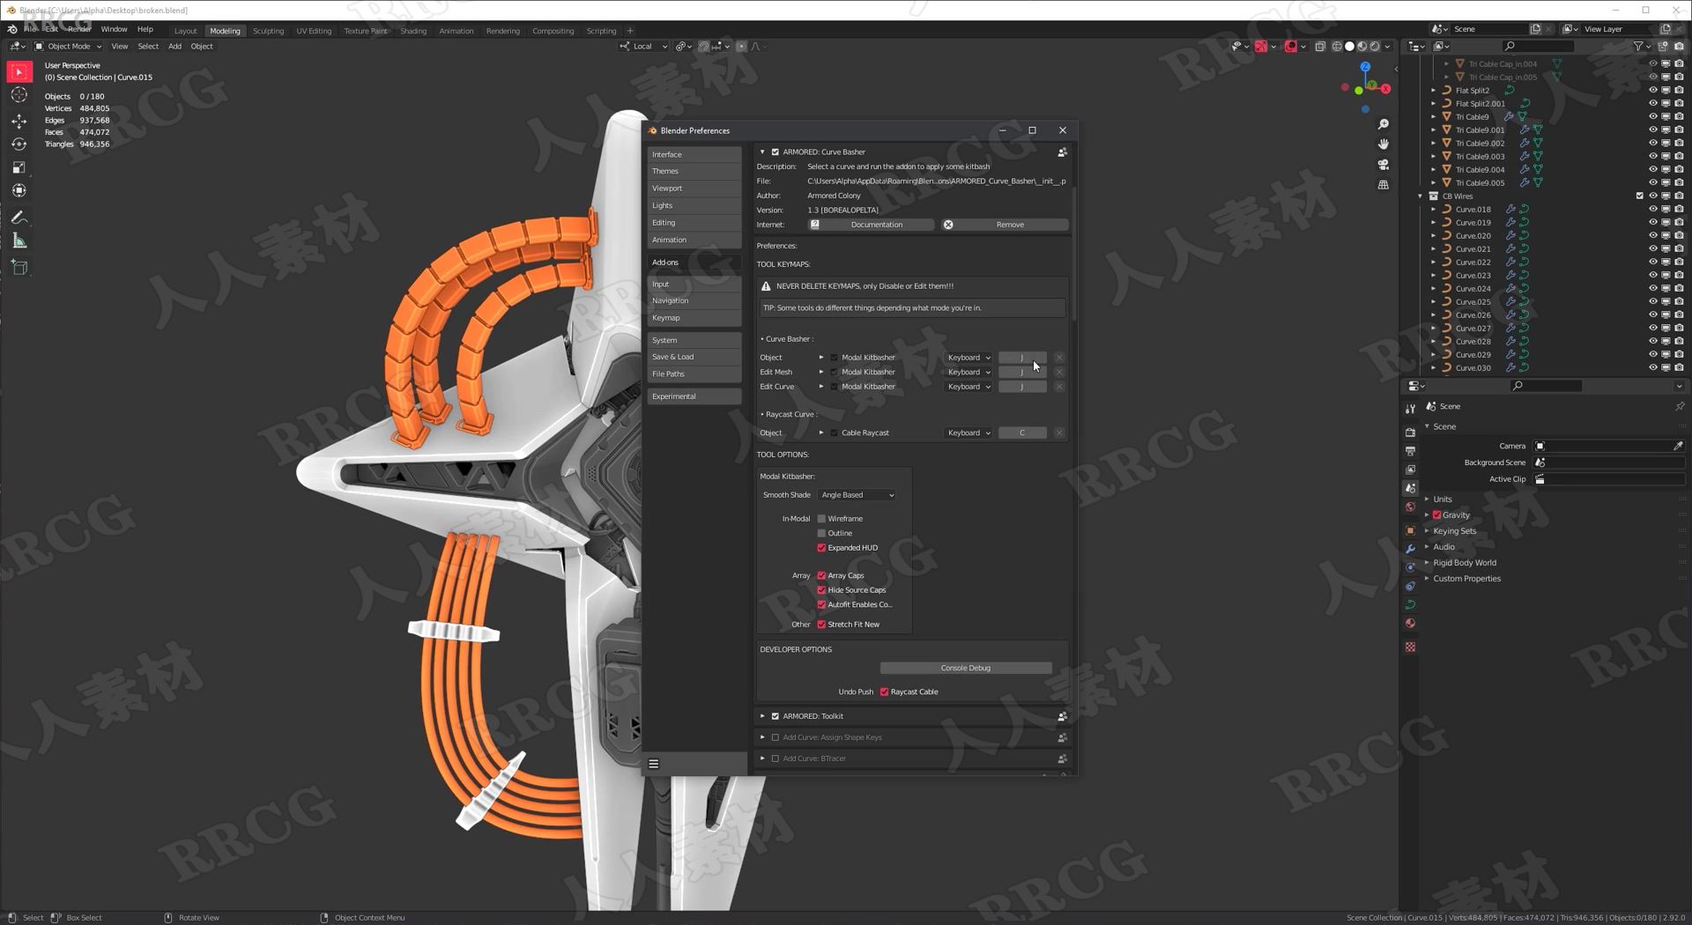Toggle the Wireframe In-Modal checkbox
The image size is (1692, 925).
pyautogui.click(x=821, y=519)
